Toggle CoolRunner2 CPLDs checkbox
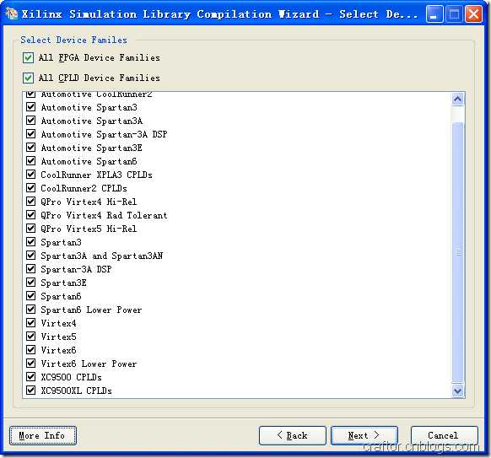The width and height of the screenshot is (491, 458). pos(30,188)
